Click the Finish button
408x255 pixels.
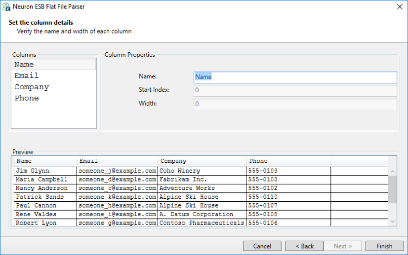point(384,246)
